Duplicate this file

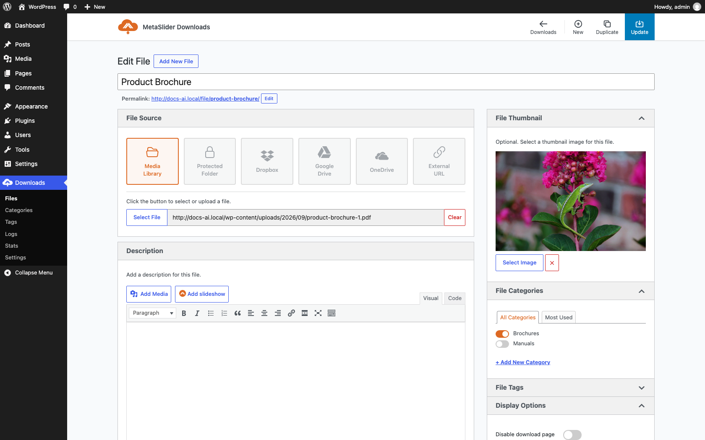coord(607,27)
